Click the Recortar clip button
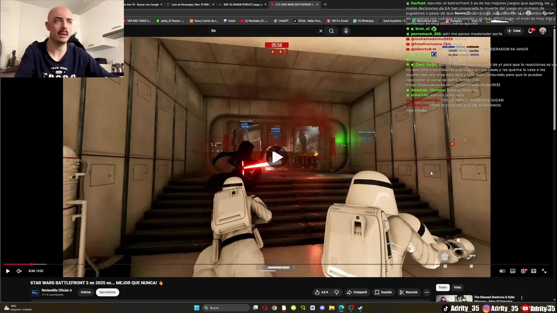Image resolution: width=557 pixels, height=313 pixels. [409, 292]
